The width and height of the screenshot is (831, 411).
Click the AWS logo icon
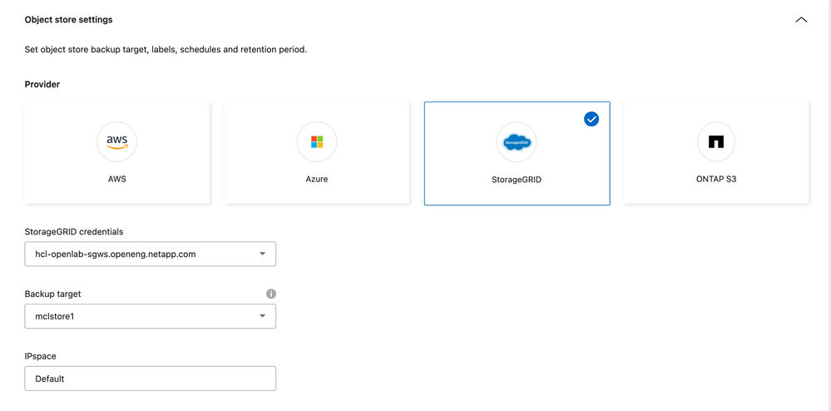click(x=116, y=142)
